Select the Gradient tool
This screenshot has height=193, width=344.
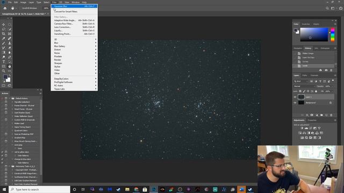[x=4, y=53]
